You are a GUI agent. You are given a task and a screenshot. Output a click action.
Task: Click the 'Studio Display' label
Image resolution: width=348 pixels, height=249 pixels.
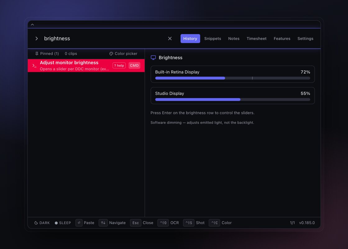[x=170, y=93]
